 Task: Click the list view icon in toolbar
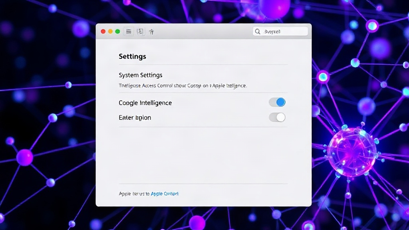click(129, 32)
